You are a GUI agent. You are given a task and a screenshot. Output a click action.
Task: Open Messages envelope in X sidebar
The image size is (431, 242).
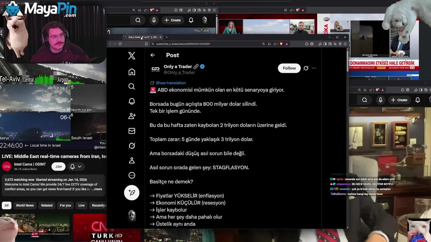point(132,131)
